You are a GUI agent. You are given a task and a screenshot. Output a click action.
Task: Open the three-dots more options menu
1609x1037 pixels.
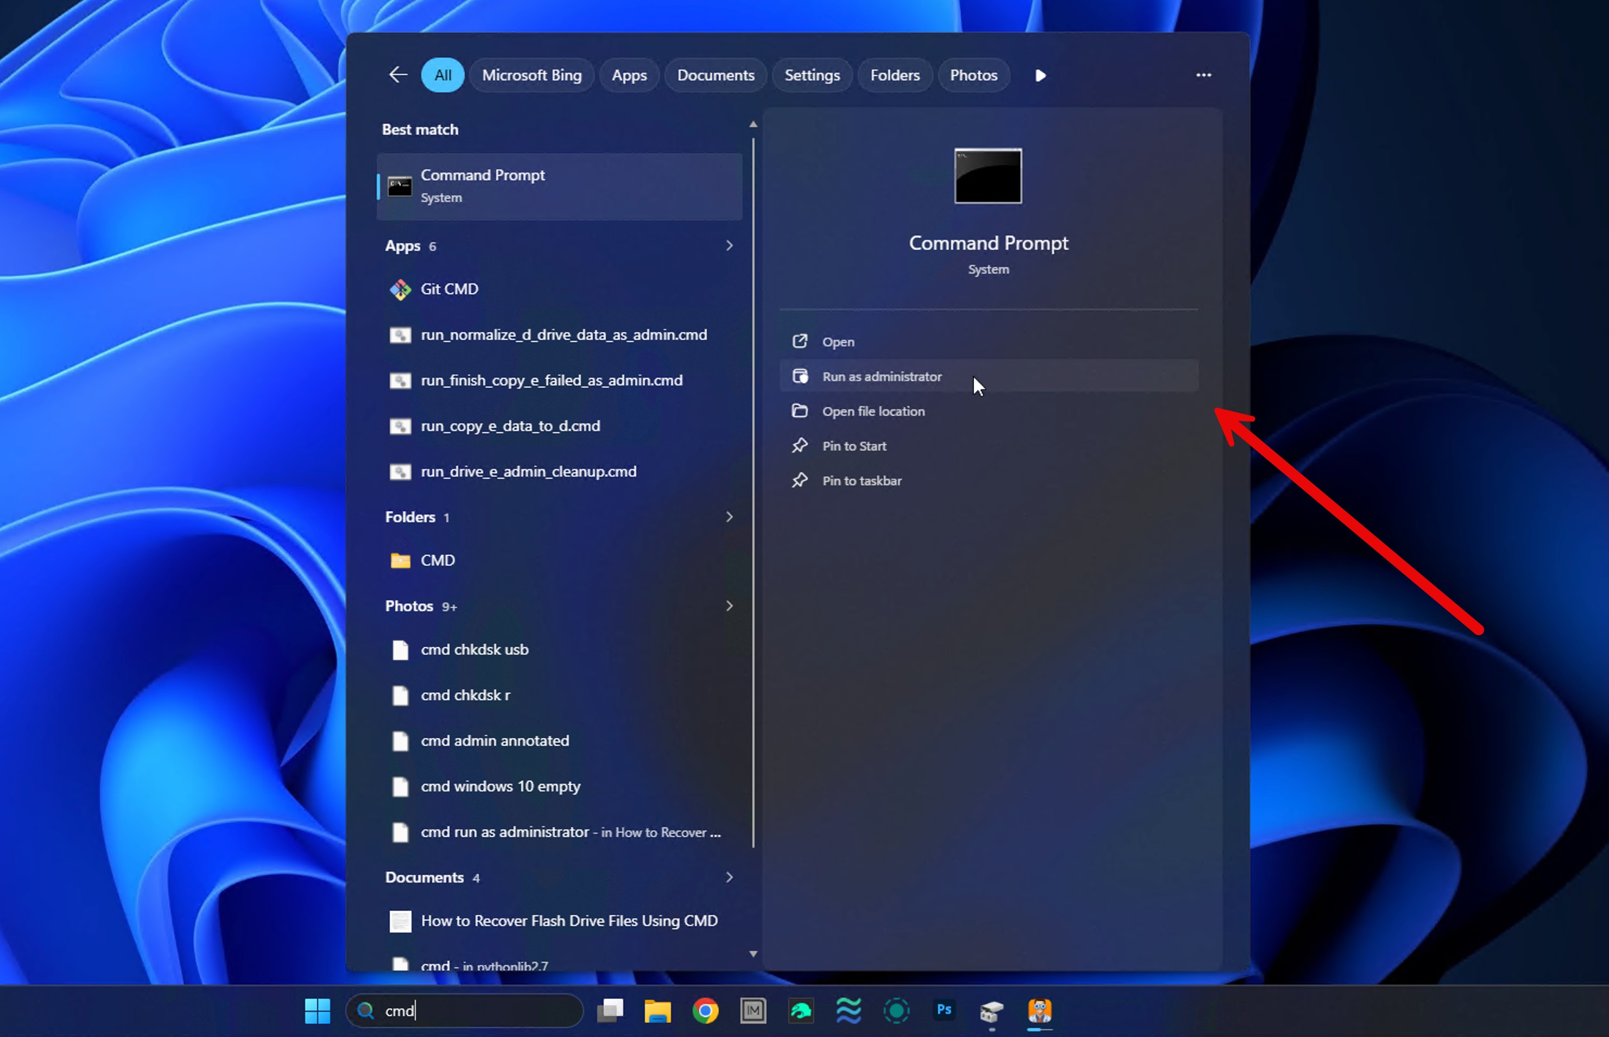pyautogui.click(x=1203, y=75)
